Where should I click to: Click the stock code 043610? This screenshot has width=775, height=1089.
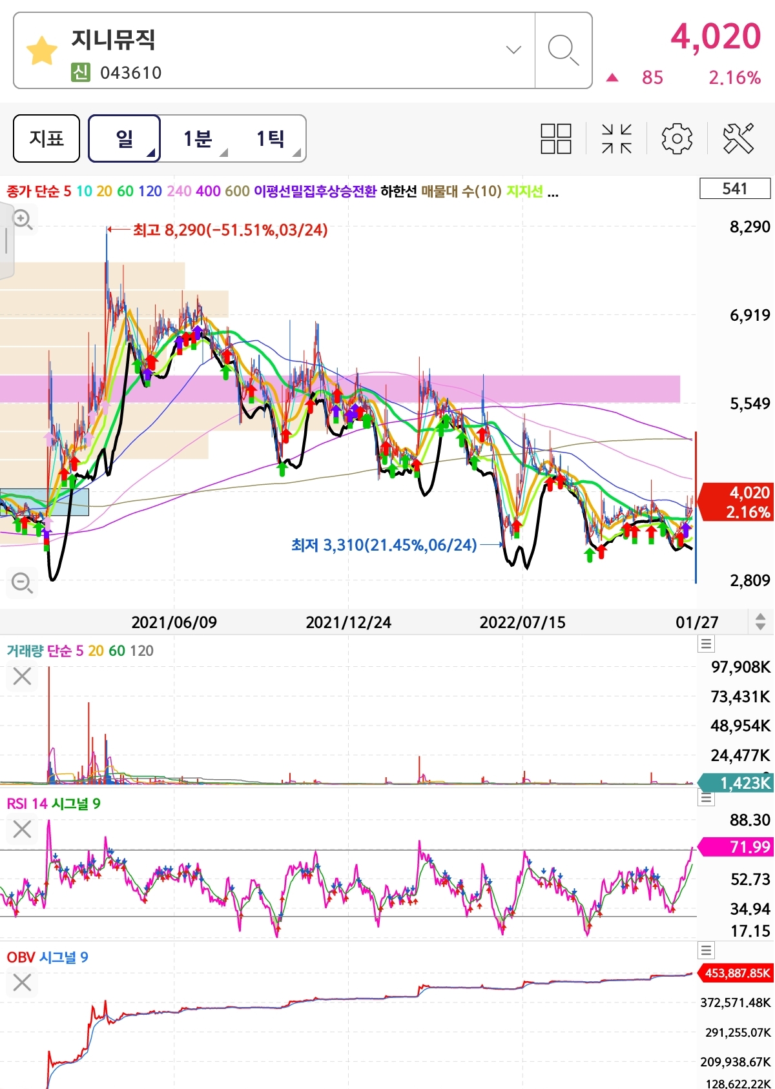pos(131,73)
